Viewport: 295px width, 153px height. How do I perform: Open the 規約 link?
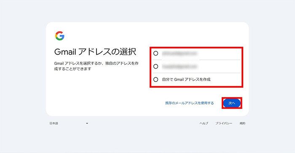point(242,123)
